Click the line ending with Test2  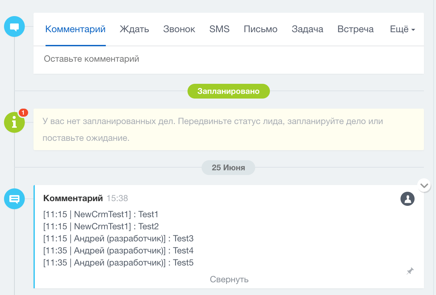point(101,226)
